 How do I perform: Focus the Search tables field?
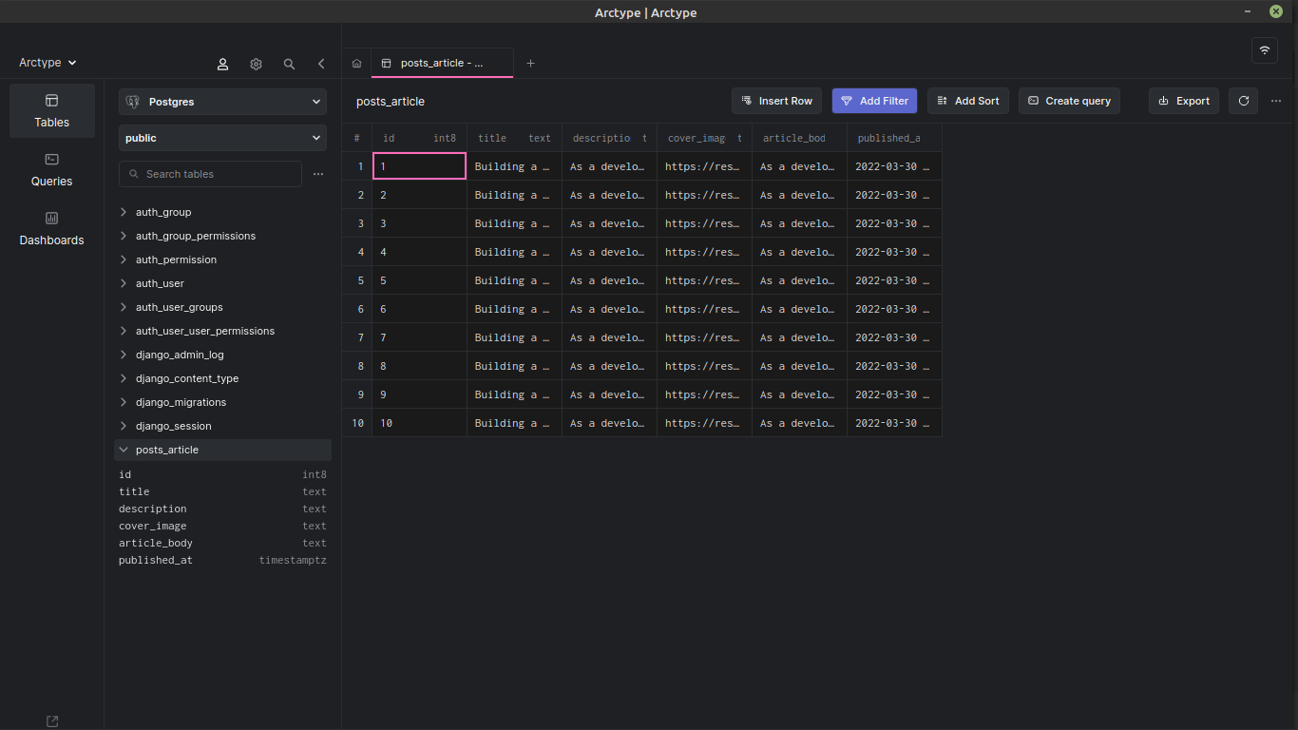210,174
